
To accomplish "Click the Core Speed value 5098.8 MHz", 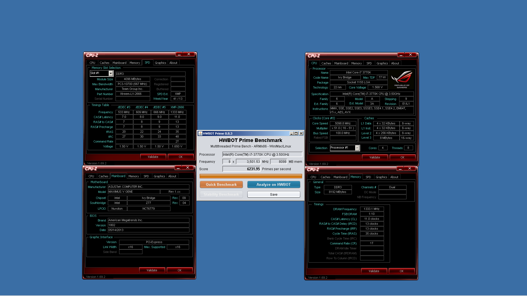I will tap(343, 123).
